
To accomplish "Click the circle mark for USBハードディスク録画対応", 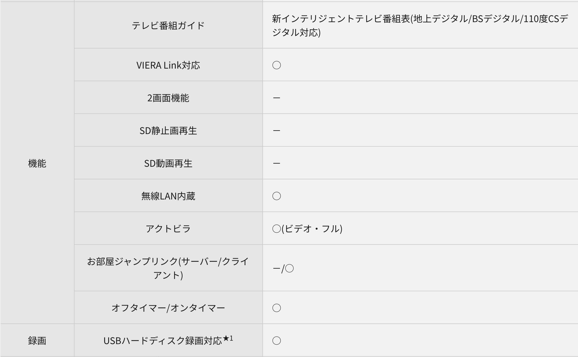I will [x=276, y=341].
